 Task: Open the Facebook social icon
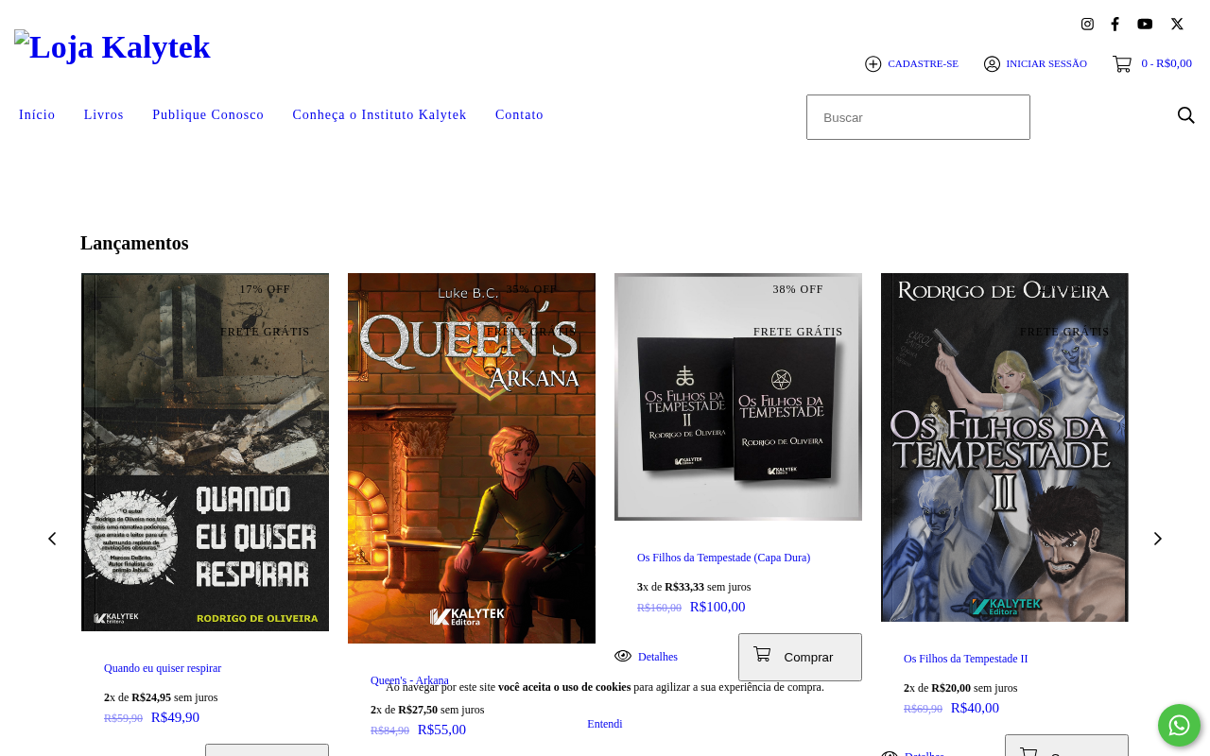[1115, 24]
